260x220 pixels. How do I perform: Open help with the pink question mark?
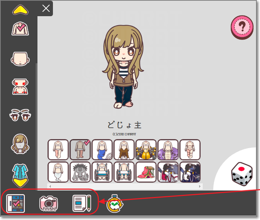point(242,27)
